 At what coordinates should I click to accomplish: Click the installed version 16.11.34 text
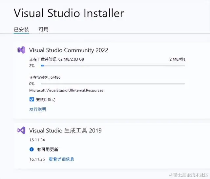[37, 140]
